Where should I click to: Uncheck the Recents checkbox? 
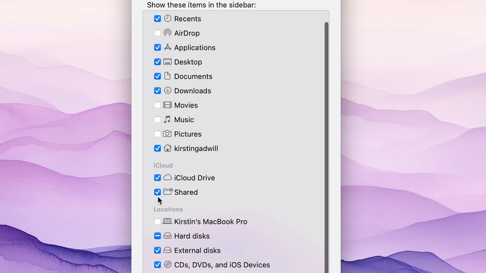pyautogui.click(x=157, y=19)
